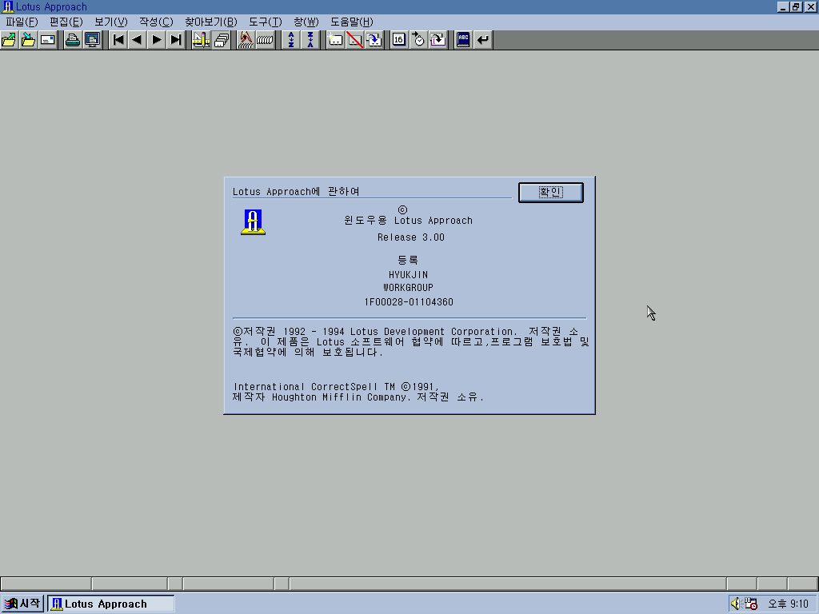Go to next record arrow
The width and height of the screenshot is (819, 614).
(157, 40)
